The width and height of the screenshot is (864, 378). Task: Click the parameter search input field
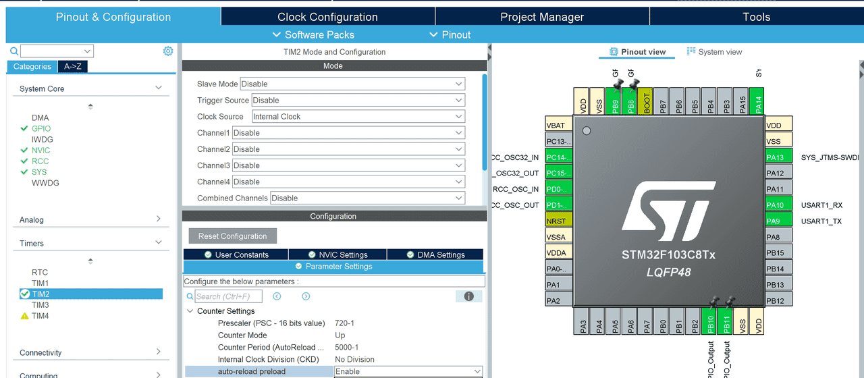coord(228,296)
